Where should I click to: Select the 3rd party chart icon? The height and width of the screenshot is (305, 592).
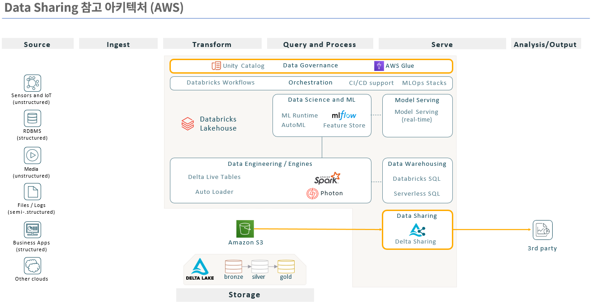(542, 230)
